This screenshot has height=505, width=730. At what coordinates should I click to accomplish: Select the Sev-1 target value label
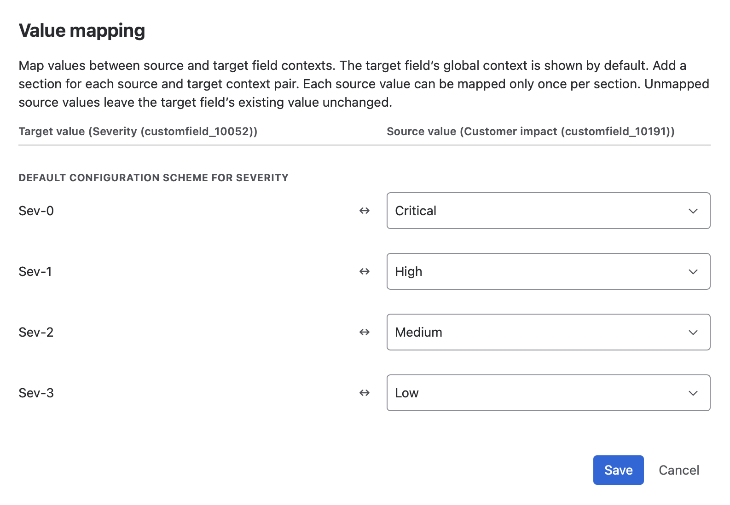[35, 271]
